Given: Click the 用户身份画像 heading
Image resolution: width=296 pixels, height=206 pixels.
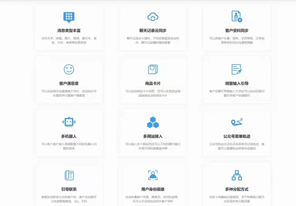Looking at the screenshot, I should tap(153, 189).
